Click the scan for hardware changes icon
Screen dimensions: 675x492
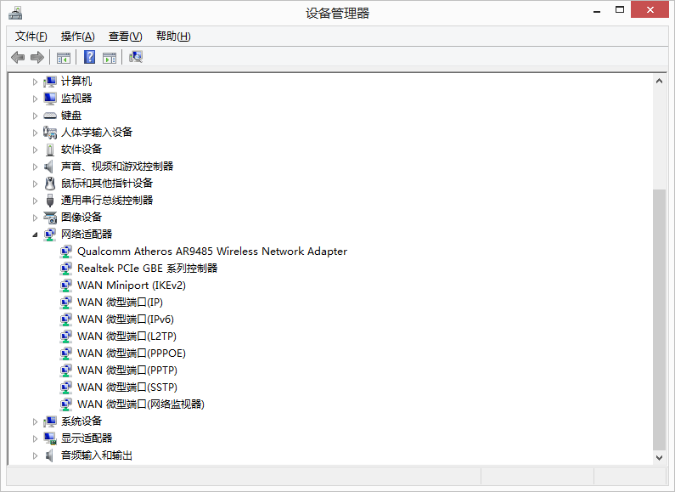tap(136, 57)
